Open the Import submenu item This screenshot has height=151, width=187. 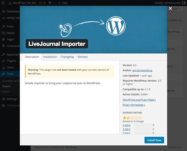click(6, 86)
